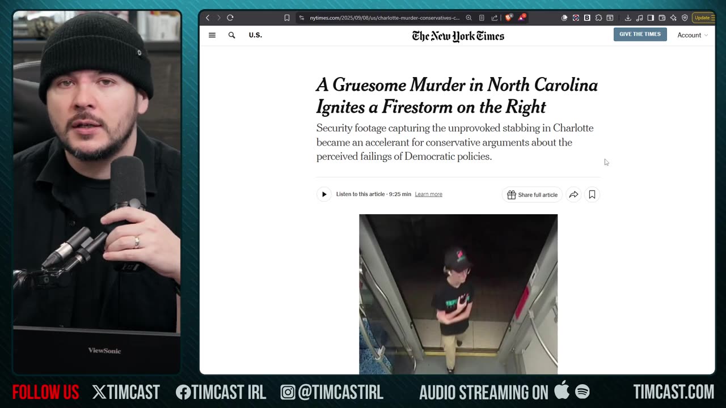Click the nytimes.com URL address field
726x408 pixels.
[x=385, y=18]
